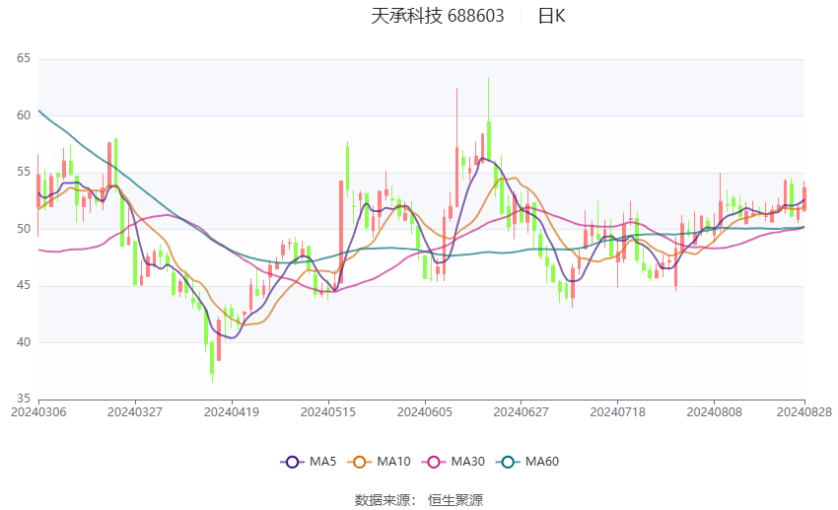838x510 pixels.
Task: Click x-axis date label 20240515
Action: click(x=328, y=412)
